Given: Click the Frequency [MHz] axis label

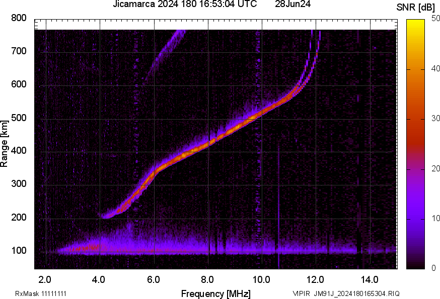Looking at the screenshot, I should (215, 293).
